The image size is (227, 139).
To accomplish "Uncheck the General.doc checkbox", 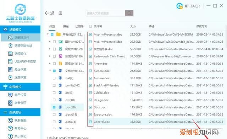I will 90,122.
